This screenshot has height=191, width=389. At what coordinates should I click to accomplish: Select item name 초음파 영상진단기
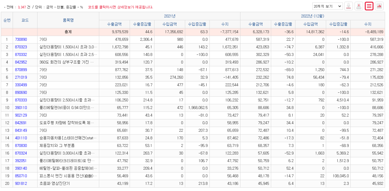[55, 184]
